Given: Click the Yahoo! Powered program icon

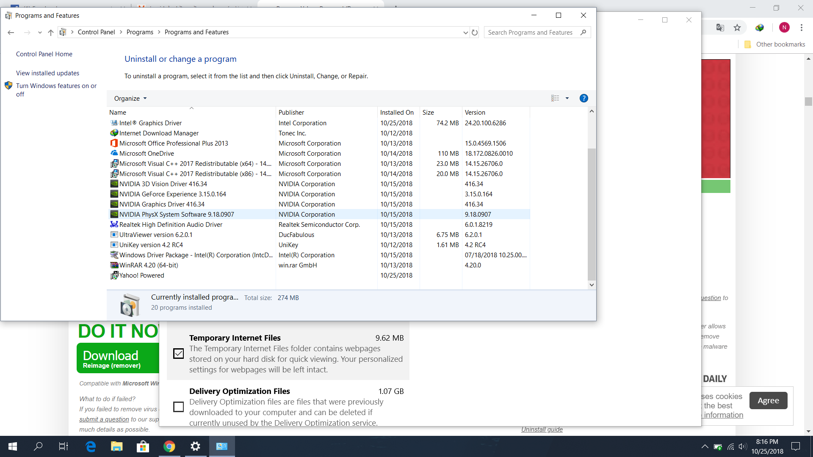Looking at the screenshot, I should tap(114, 275).
